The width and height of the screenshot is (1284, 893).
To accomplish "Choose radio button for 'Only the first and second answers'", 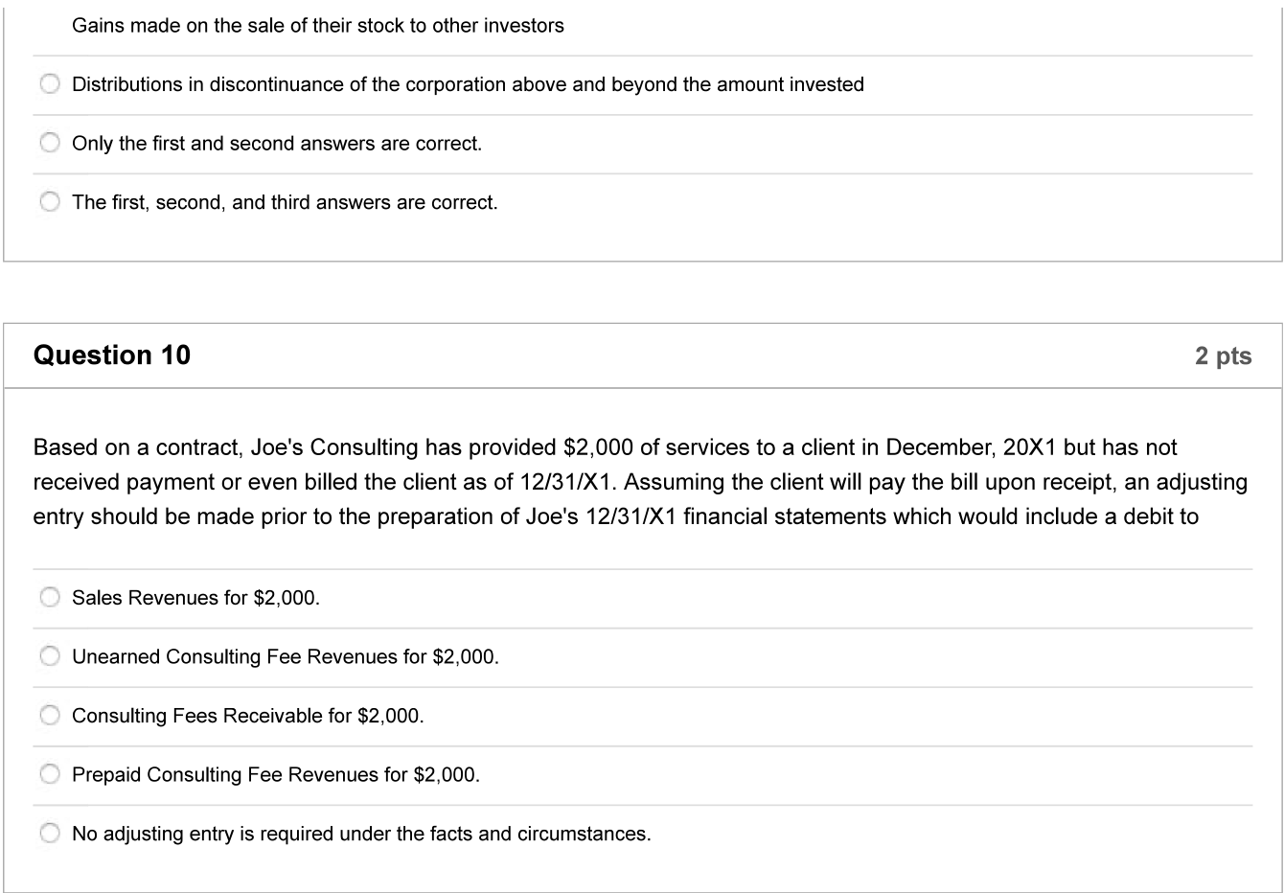I will tap(50, 144).
